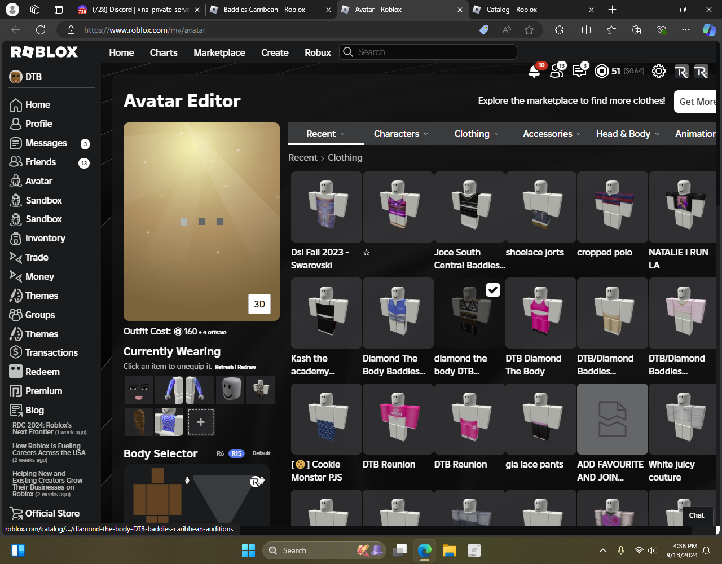Click the Recent breadcrumb link
The width and height of the screenshot is (722, 564).
pyautogui.click(x=303, y=158)
